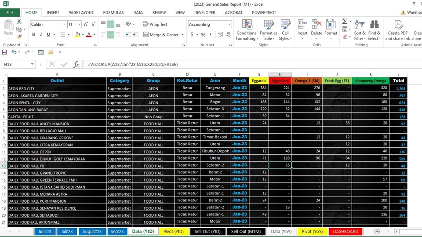Switch to the INSERT ribbon tab
Image resolution: width=422 pixels, height=237 pixels.
click(x=53, y=12)
